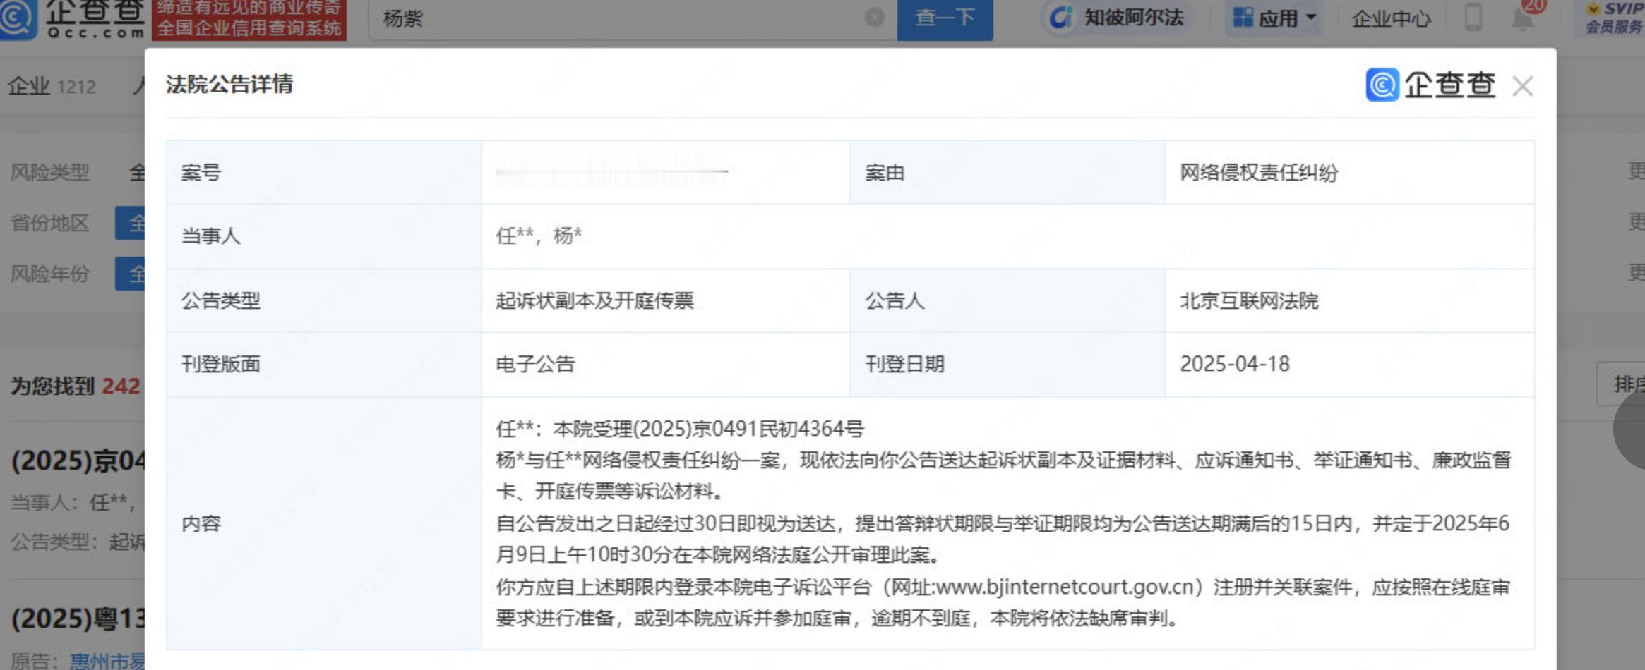Click the 省份地区 filter label
Screen dimensions: 1645x670
[49, 223]
